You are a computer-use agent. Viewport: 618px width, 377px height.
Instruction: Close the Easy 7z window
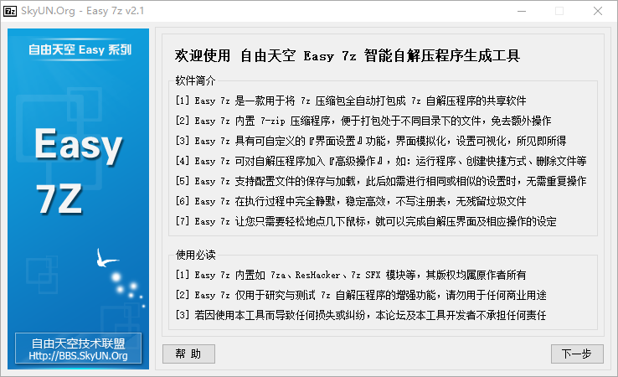click(598, 11)
